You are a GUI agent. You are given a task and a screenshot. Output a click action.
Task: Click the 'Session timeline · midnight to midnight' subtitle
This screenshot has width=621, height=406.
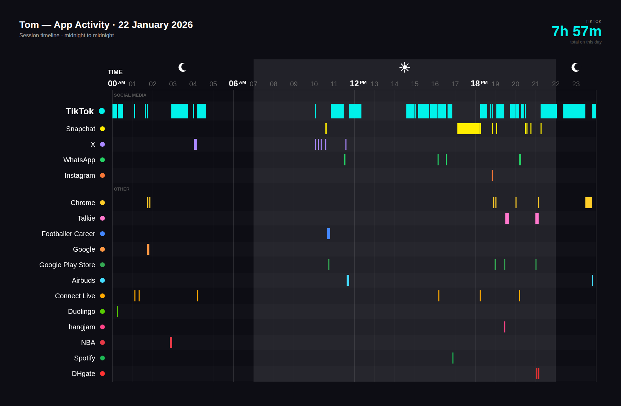click(67, 35)
